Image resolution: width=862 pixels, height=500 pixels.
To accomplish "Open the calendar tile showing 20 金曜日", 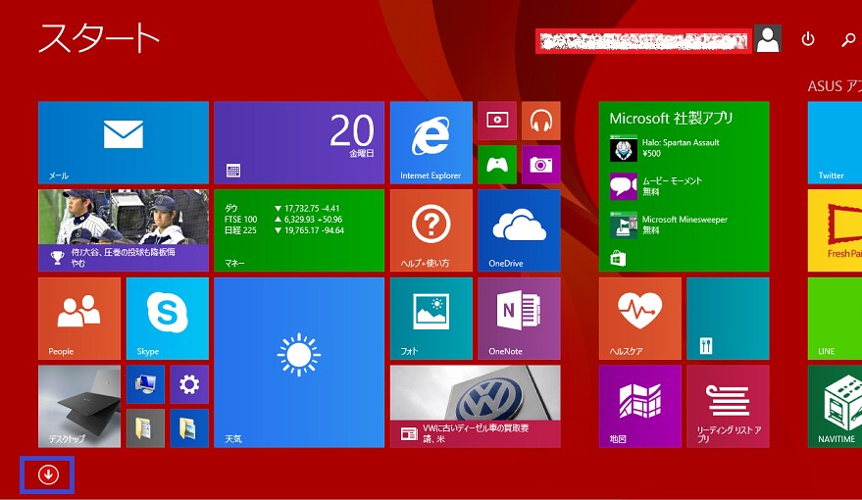I will coord(299,142).
